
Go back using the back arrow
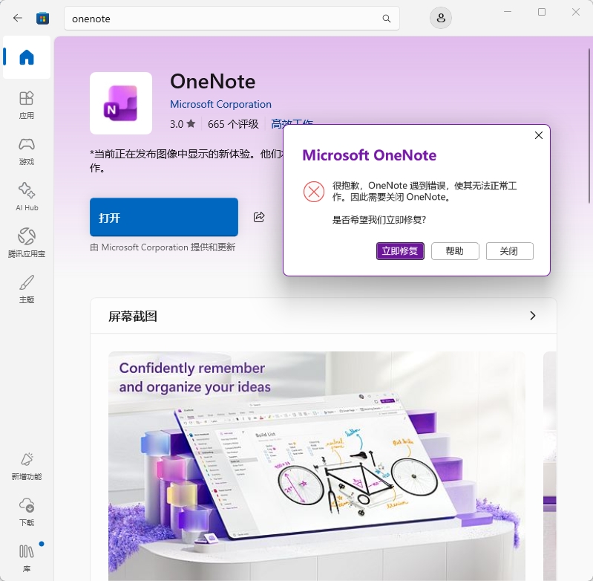pos(17,18)
